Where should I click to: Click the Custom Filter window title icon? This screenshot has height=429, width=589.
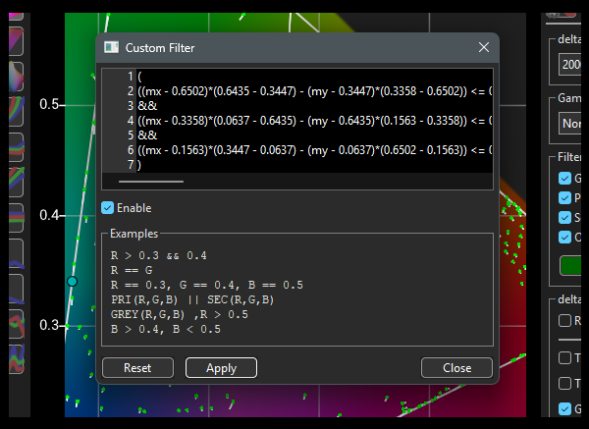tap(112, 48)
